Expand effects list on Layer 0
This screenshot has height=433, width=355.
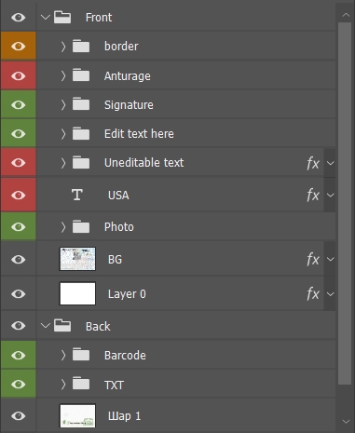[x=330, y=293]
